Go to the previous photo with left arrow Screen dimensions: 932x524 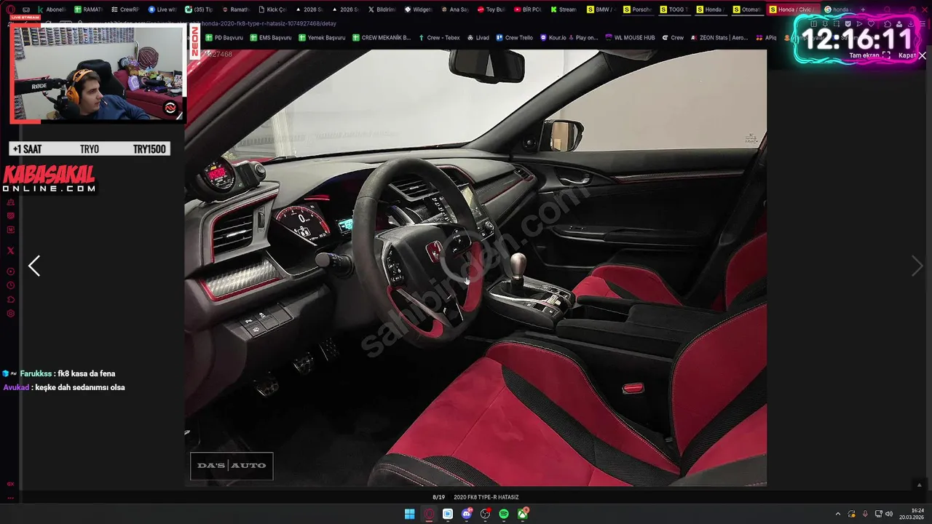point(33,266)
